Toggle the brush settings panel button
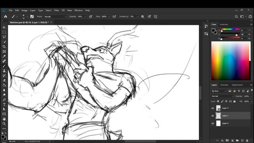The width and height of the screenshot is (254, 143). [32, 17]
